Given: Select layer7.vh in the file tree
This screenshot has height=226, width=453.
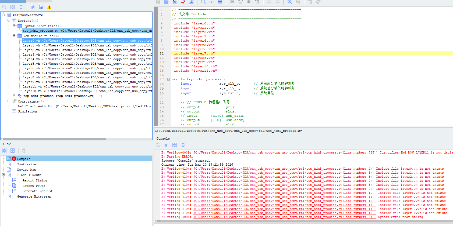Looking at the screenshot, I should point(31,73).
